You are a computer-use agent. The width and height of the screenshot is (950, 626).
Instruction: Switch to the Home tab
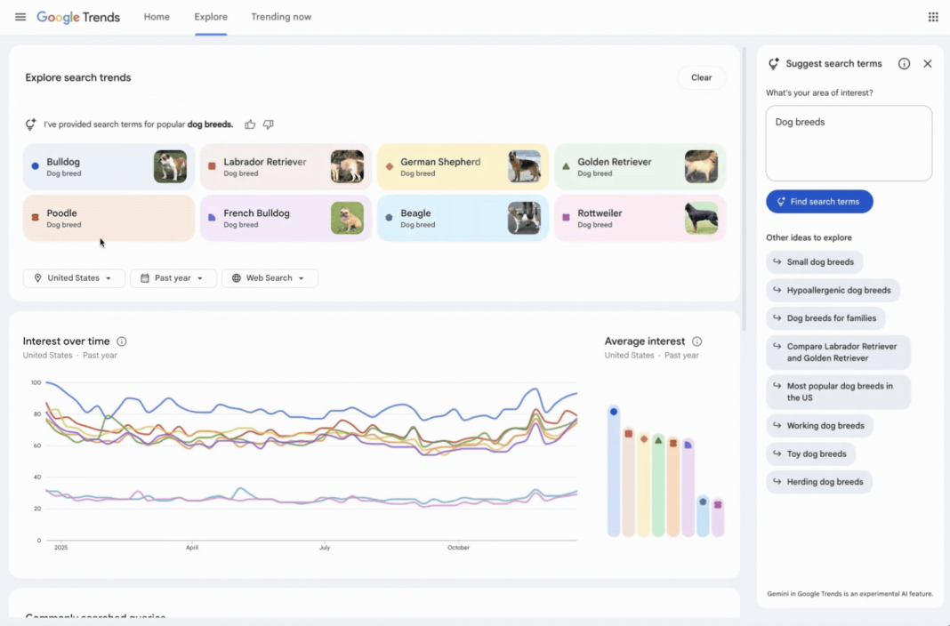[x=157, y=16]
